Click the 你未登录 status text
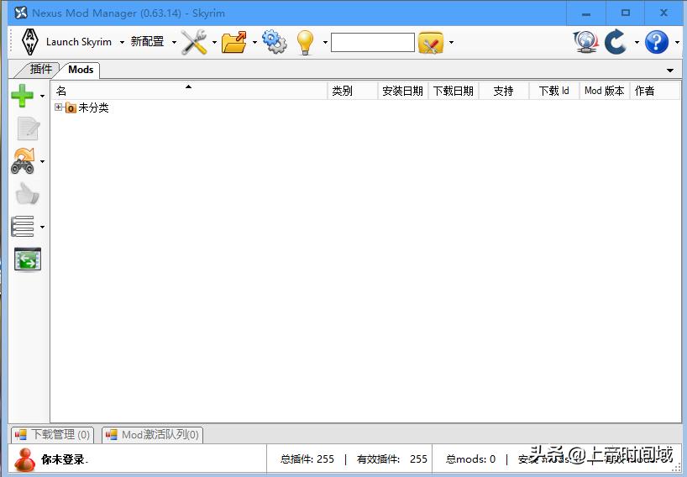687x477 pixels. 65,459
